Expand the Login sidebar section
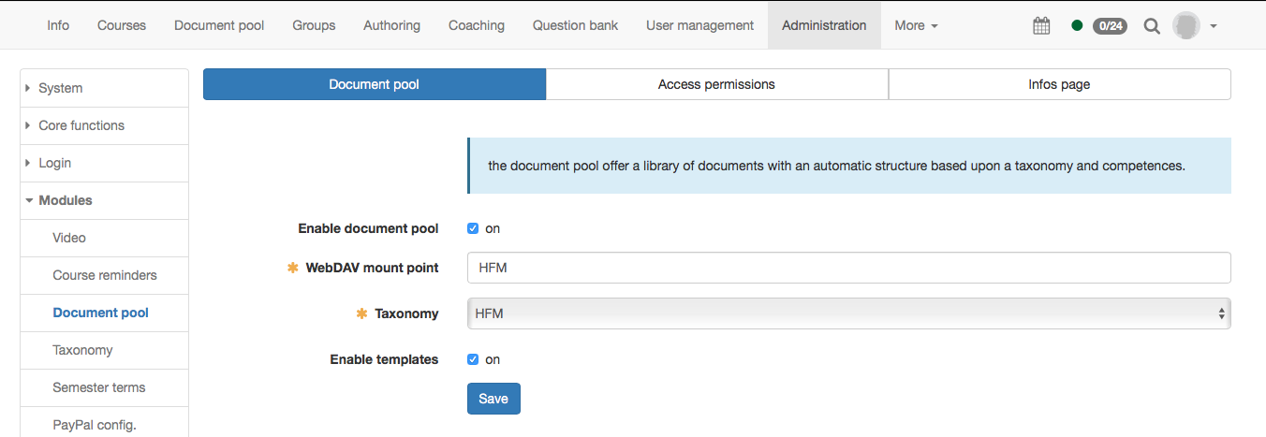This screenshot has height=437, width=1266. click(54, 163)
